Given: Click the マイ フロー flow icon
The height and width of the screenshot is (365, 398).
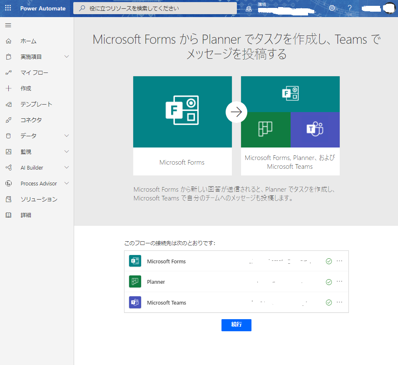Looking at the screenshot, I should (8, 72).
